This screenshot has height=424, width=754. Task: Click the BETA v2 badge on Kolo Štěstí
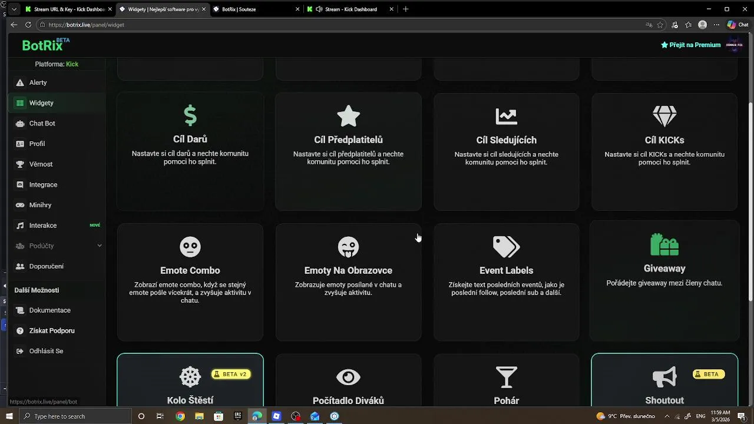(x=231, y=374)
